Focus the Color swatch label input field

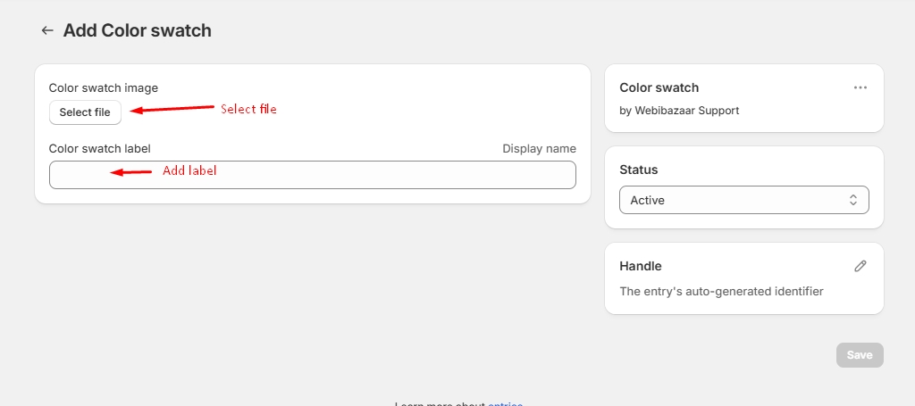(312, 175)
